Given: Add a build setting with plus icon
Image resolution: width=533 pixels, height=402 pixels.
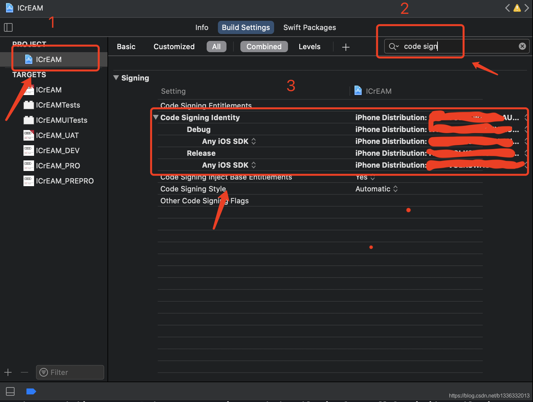Looking at the screenshot, I should (x=346, y=47).
